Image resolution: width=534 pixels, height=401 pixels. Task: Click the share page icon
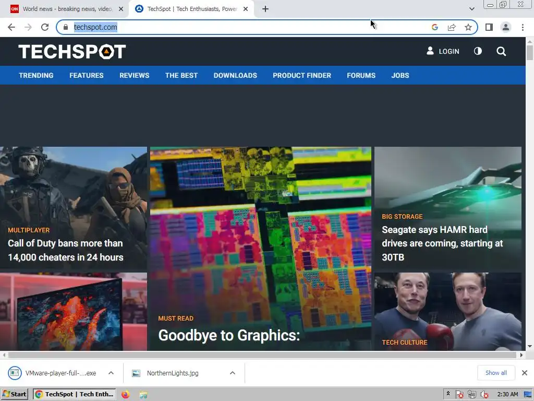click(x=452, y=27)
